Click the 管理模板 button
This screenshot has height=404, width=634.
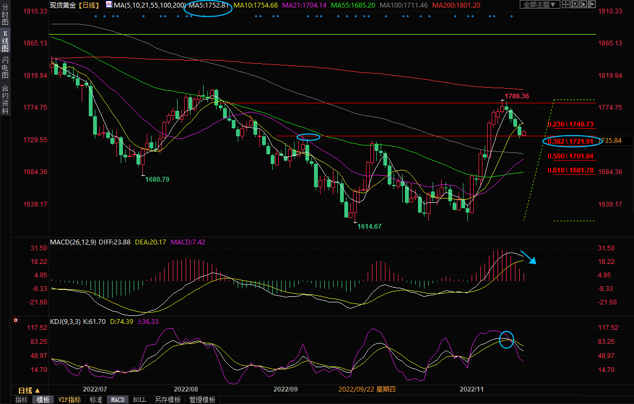(201, 400)
